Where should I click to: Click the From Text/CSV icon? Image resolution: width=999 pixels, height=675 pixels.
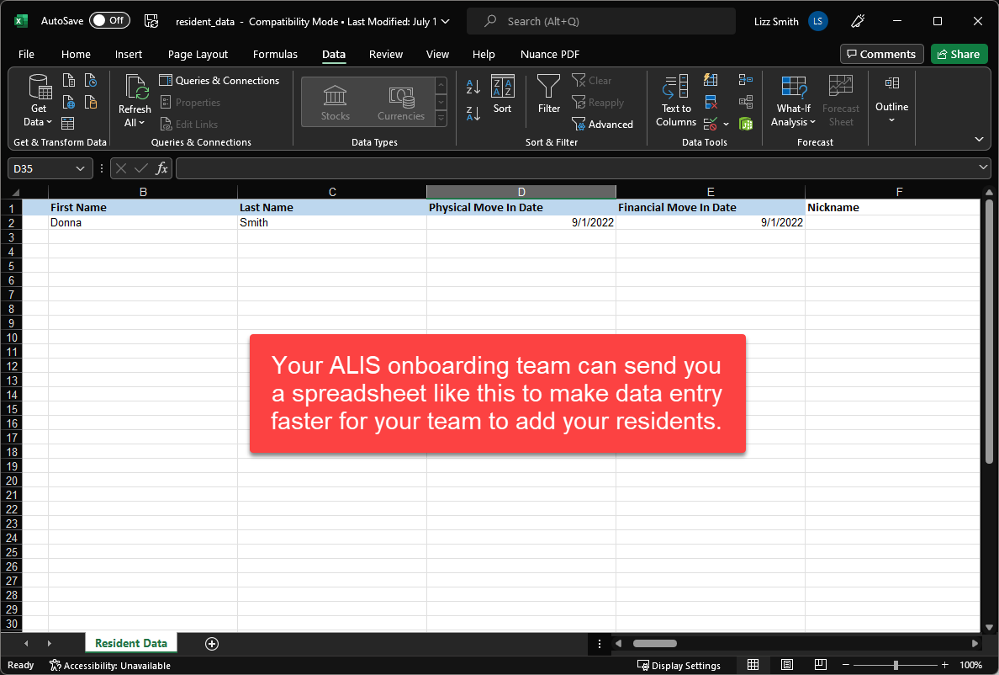69,80
